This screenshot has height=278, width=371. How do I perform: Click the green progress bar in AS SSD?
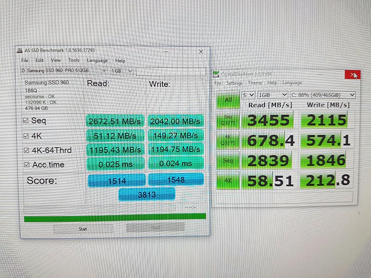115,217
